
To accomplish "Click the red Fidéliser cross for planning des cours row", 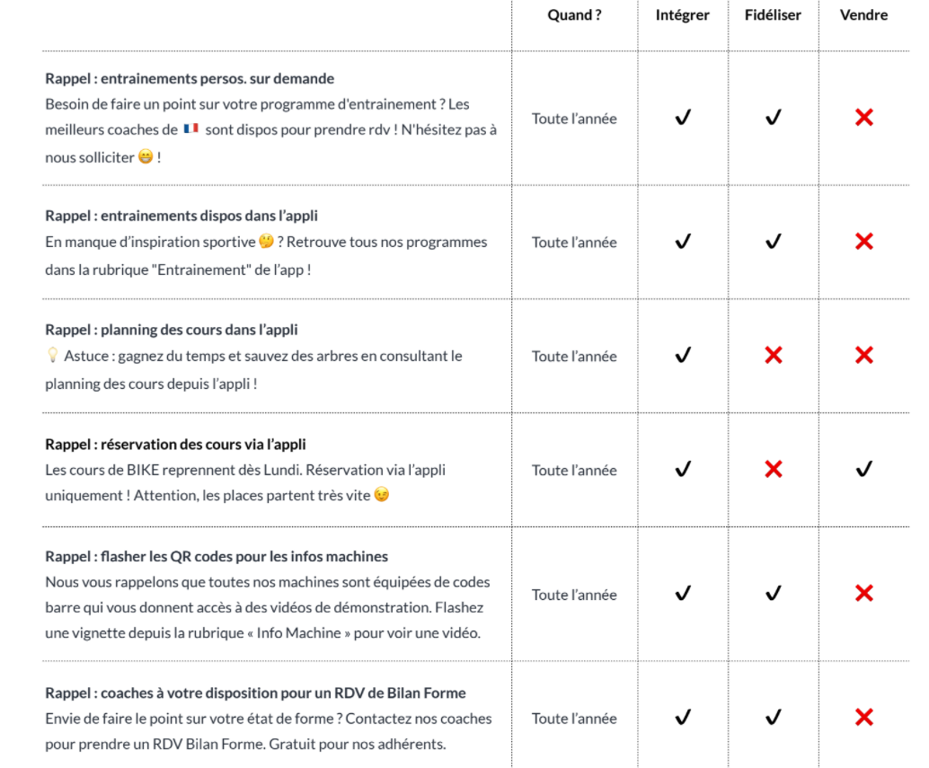I will [773, 355].
